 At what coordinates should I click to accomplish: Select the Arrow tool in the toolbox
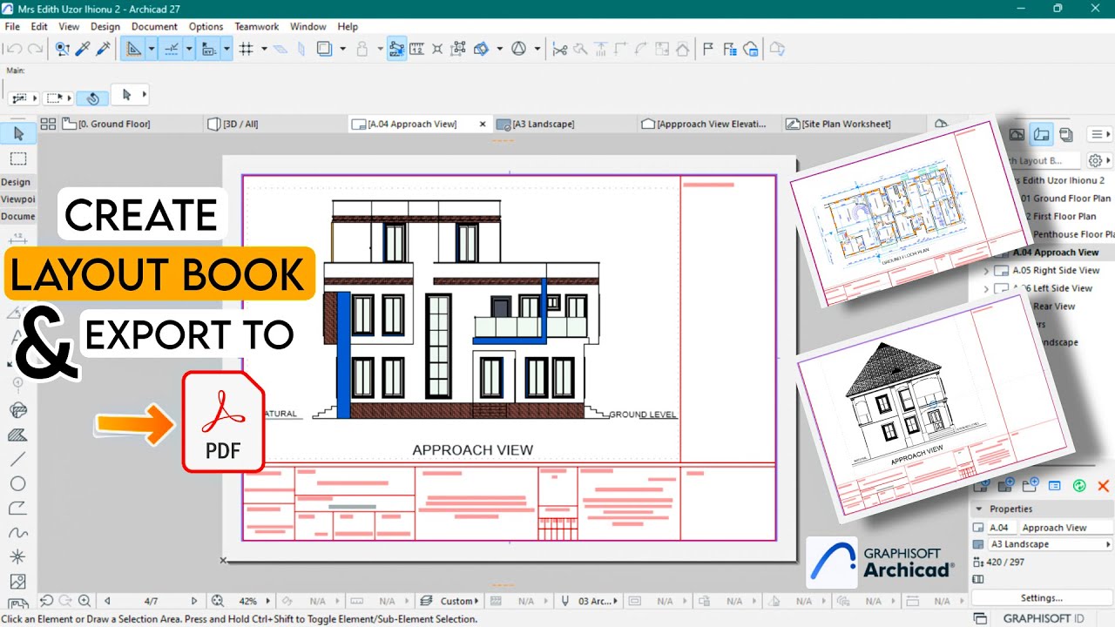pyautogui.click(x=18, y=133)
